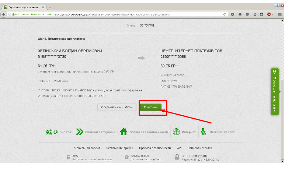Click the house icon for Оплата по задолженности
The image size is (292, 171).
click(x=124, y=132)
